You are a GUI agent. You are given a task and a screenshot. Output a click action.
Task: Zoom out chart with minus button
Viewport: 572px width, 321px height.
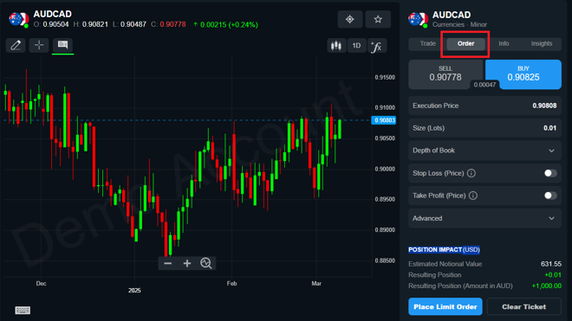(168, 263)
